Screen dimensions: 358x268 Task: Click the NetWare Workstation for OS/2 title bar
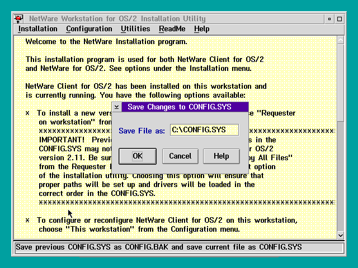(173, 18)
